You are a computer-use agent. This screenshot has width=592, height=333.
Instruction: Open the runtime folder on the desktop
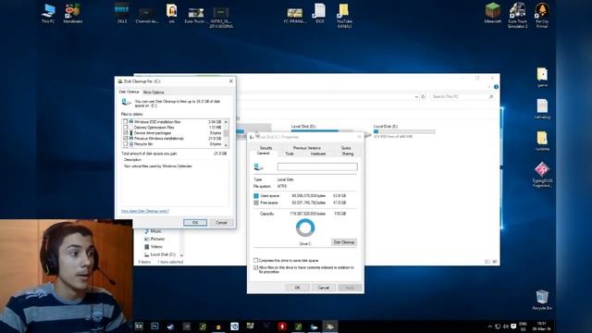pos(542,141)
